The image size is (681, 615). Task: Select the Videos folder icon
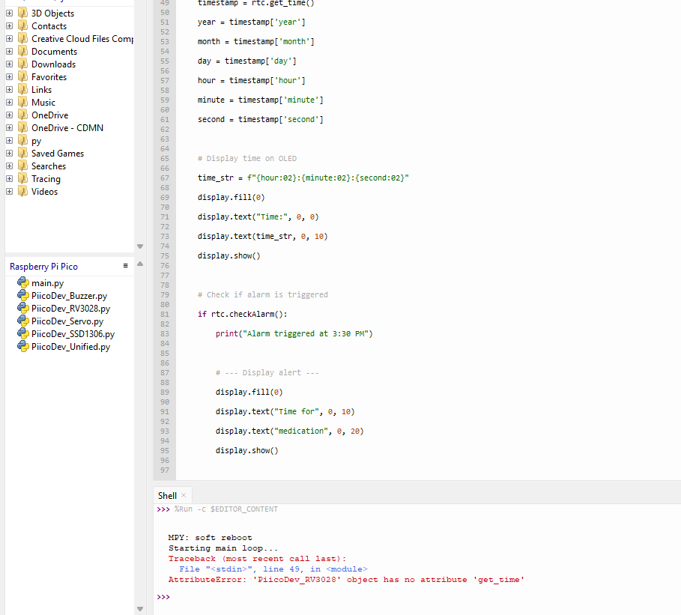[x=23, y=191]
